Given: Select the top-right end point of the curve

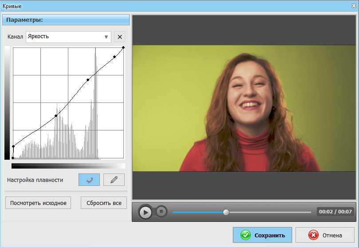Looking at the screenshot, I should 123,47.
